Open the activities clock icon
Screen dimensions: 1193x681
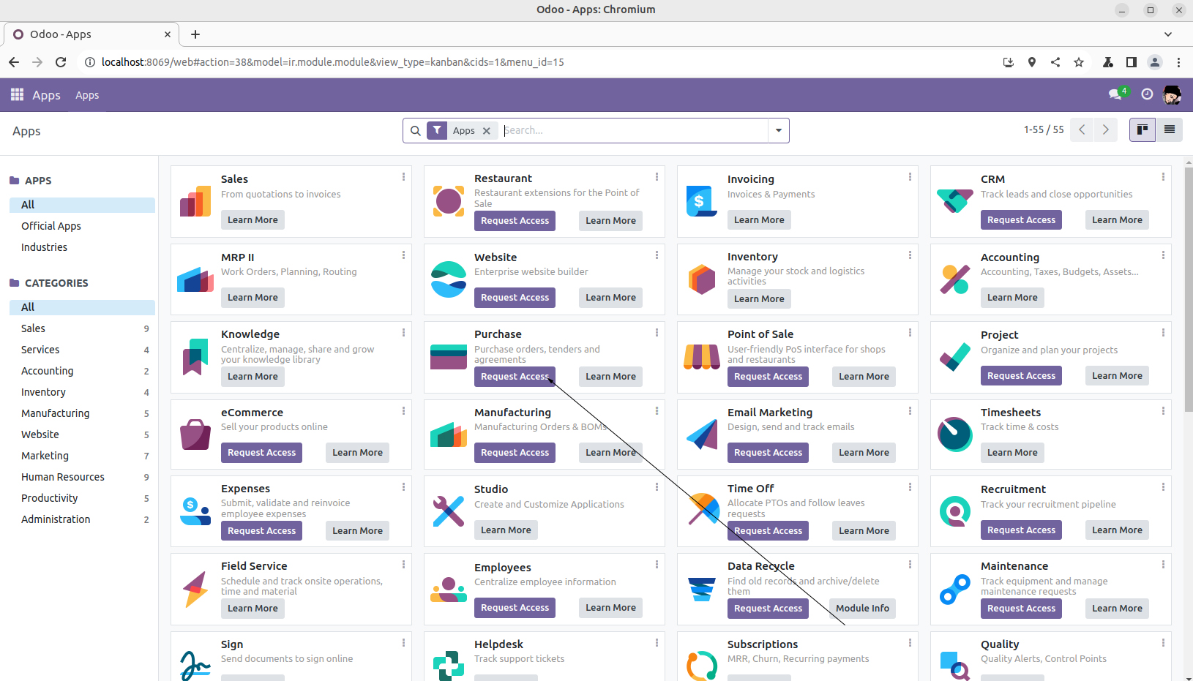pos(1147,94)
